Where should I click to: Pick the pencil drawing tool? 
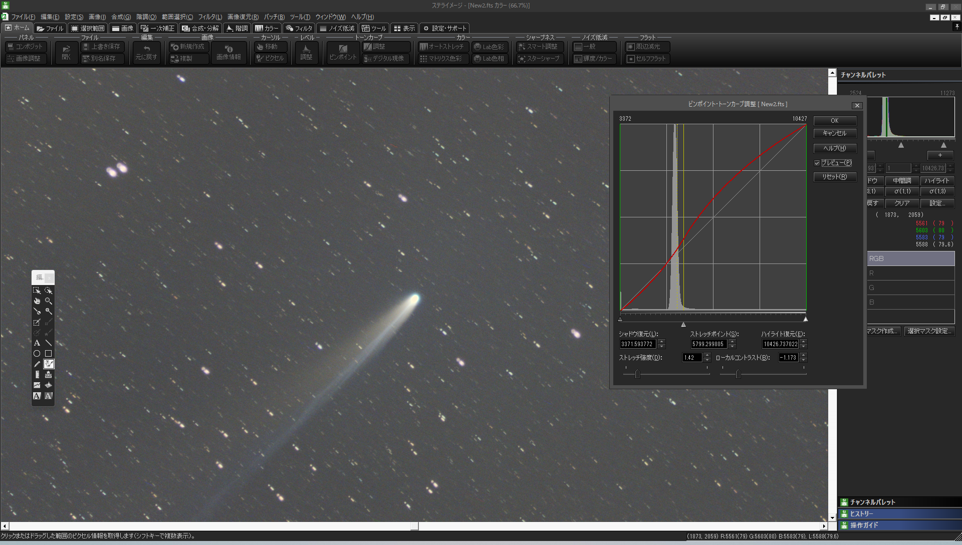coord(37,364)
